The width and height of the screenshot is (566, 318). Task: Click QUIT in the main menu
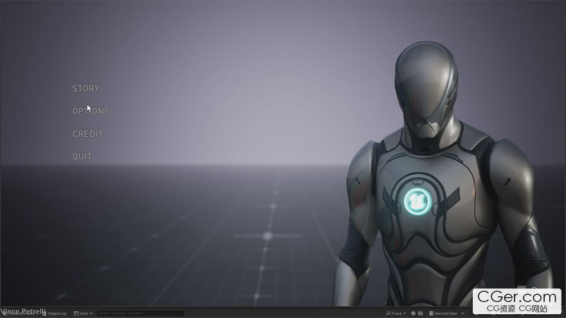point(82,157)
